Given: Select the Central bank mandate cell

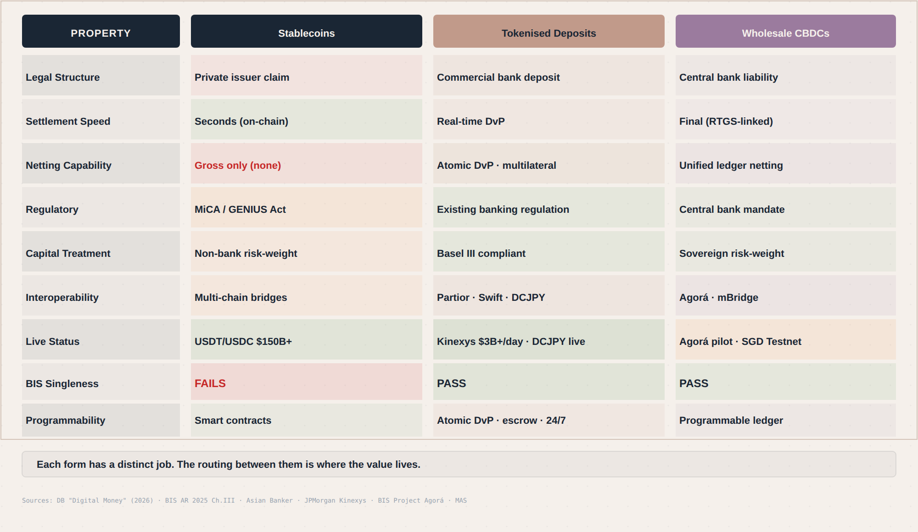Looking at the screenshot, I should pos(786,207).
